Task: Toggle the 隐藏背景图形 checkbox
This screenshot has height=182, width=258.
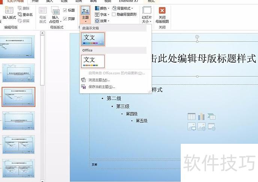Action: (114, 15)
